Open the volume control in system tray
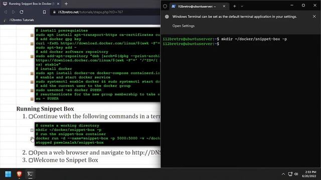The height and width of the screenshot is (180, 321). point(296,174)
